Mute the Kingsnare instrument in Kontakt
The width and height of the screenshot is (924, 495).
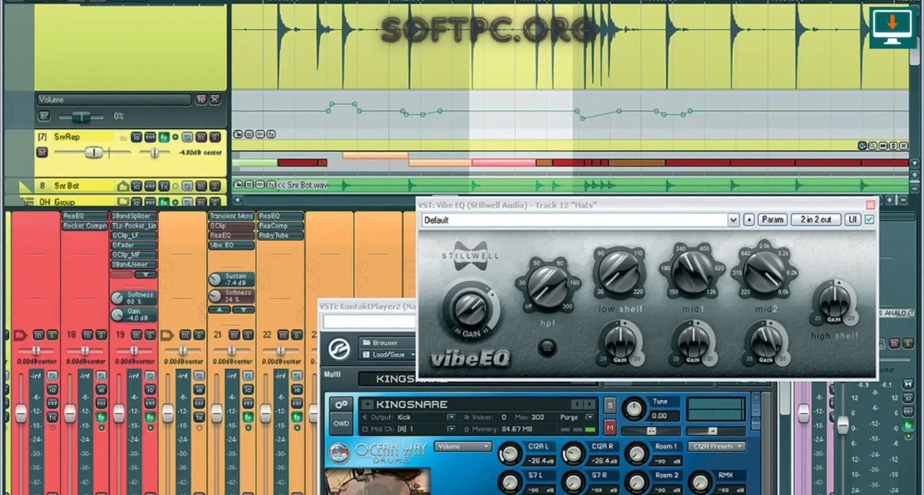[x=610, y=427]
